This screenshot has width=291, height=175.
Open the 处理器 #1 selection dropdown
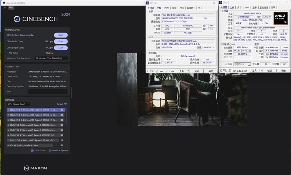click(242, 64)
